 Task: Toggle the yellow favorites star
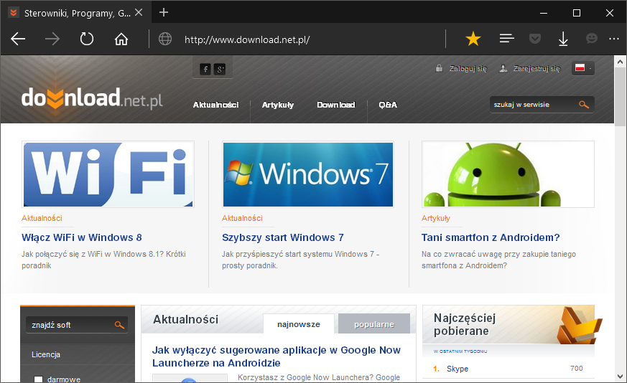point(473,39)
